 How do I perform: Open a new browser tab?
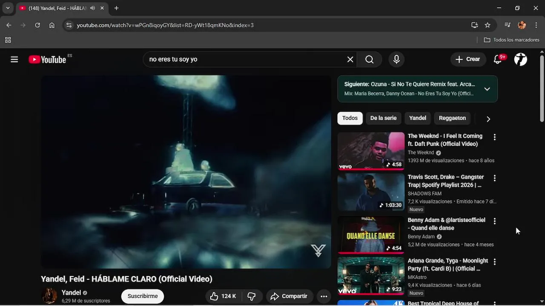click(x=116, y=8)
